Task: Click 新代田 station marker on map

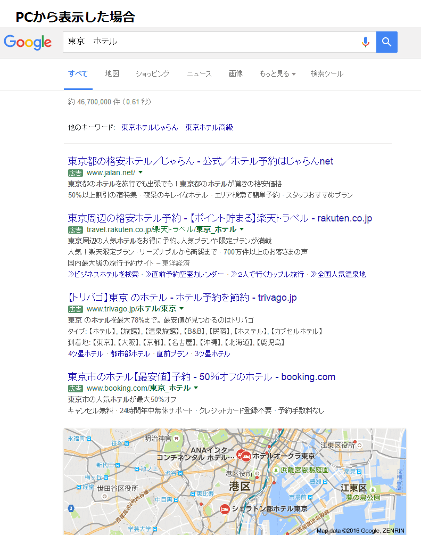Action: pos(118,465)
